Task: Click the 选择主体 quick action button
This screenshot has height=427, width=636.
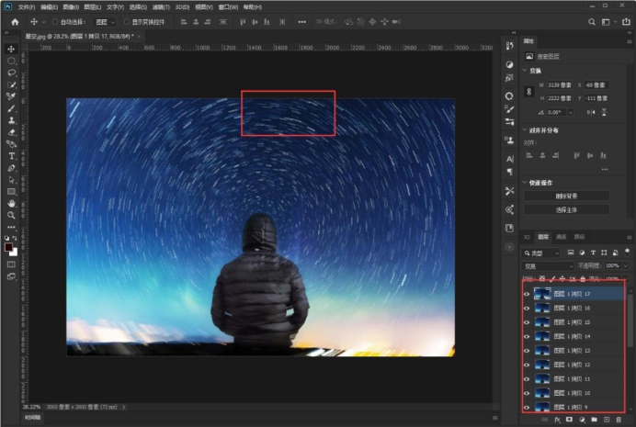Action: click(x=567, y=210)
